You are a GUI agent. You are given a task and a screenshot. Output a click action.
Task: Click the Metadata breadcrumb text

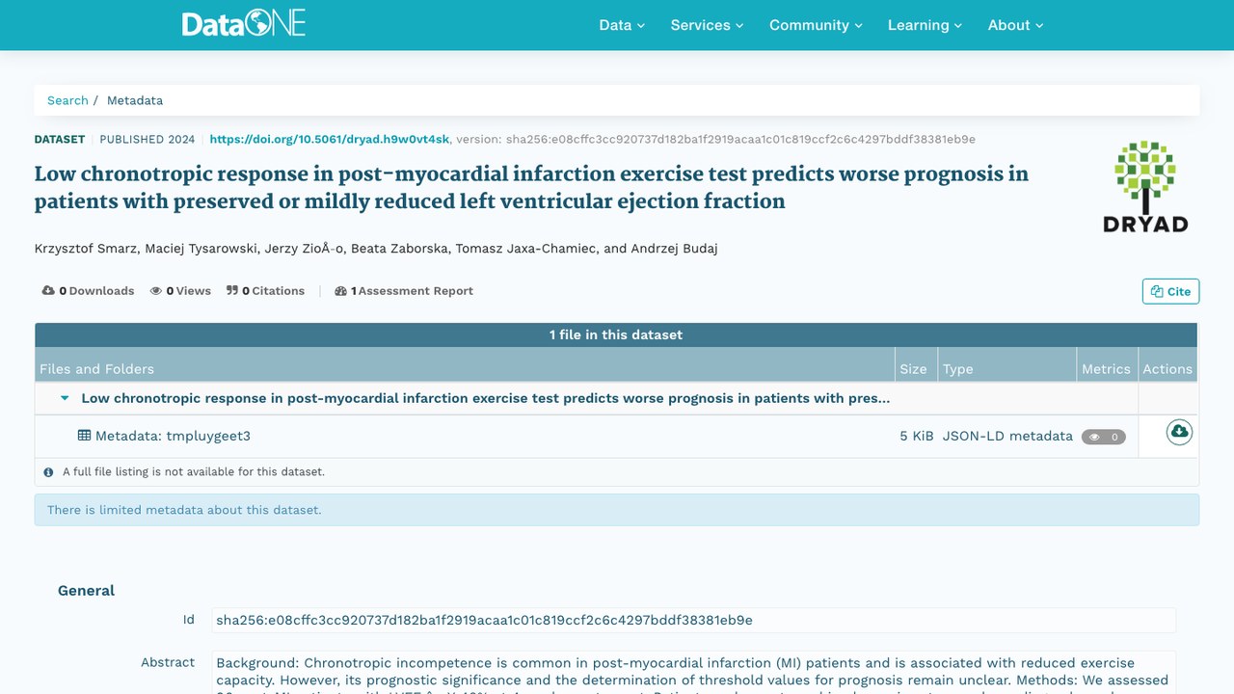135,100
